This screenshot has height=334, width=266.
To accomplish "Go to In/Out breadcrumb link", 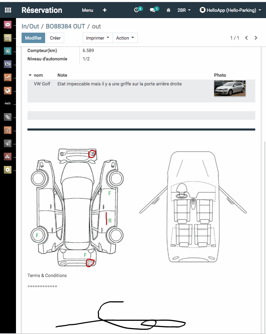I will 30,26.
